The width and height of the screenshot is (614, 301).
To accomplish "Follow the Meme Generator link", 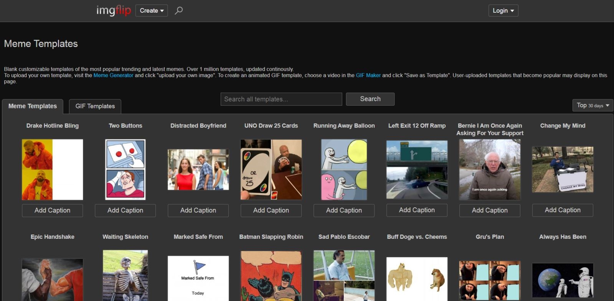I will pyautogui.click(x=114, y=75).
